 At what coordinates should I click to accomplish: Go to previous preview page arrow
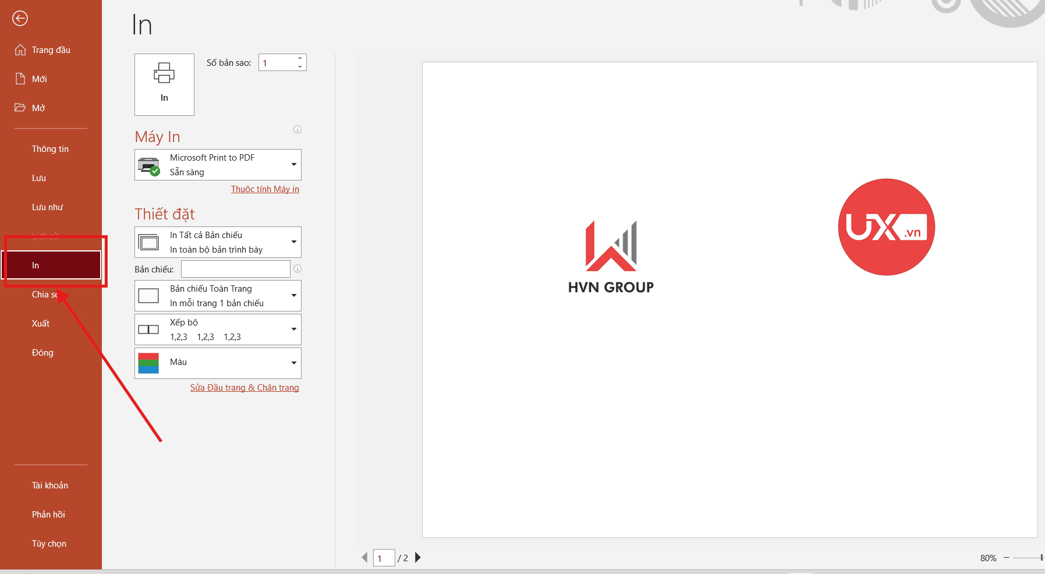[x=364, y=558]
